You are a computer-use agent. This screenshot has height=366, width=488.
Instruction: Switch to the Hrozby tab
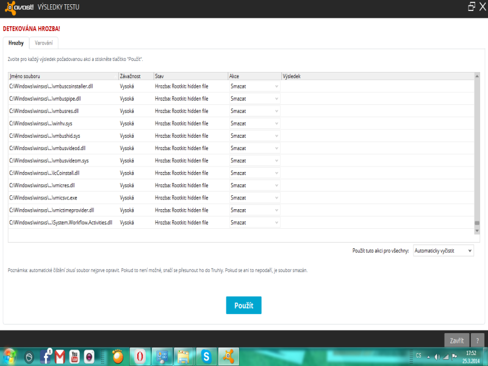pos(16,43)
